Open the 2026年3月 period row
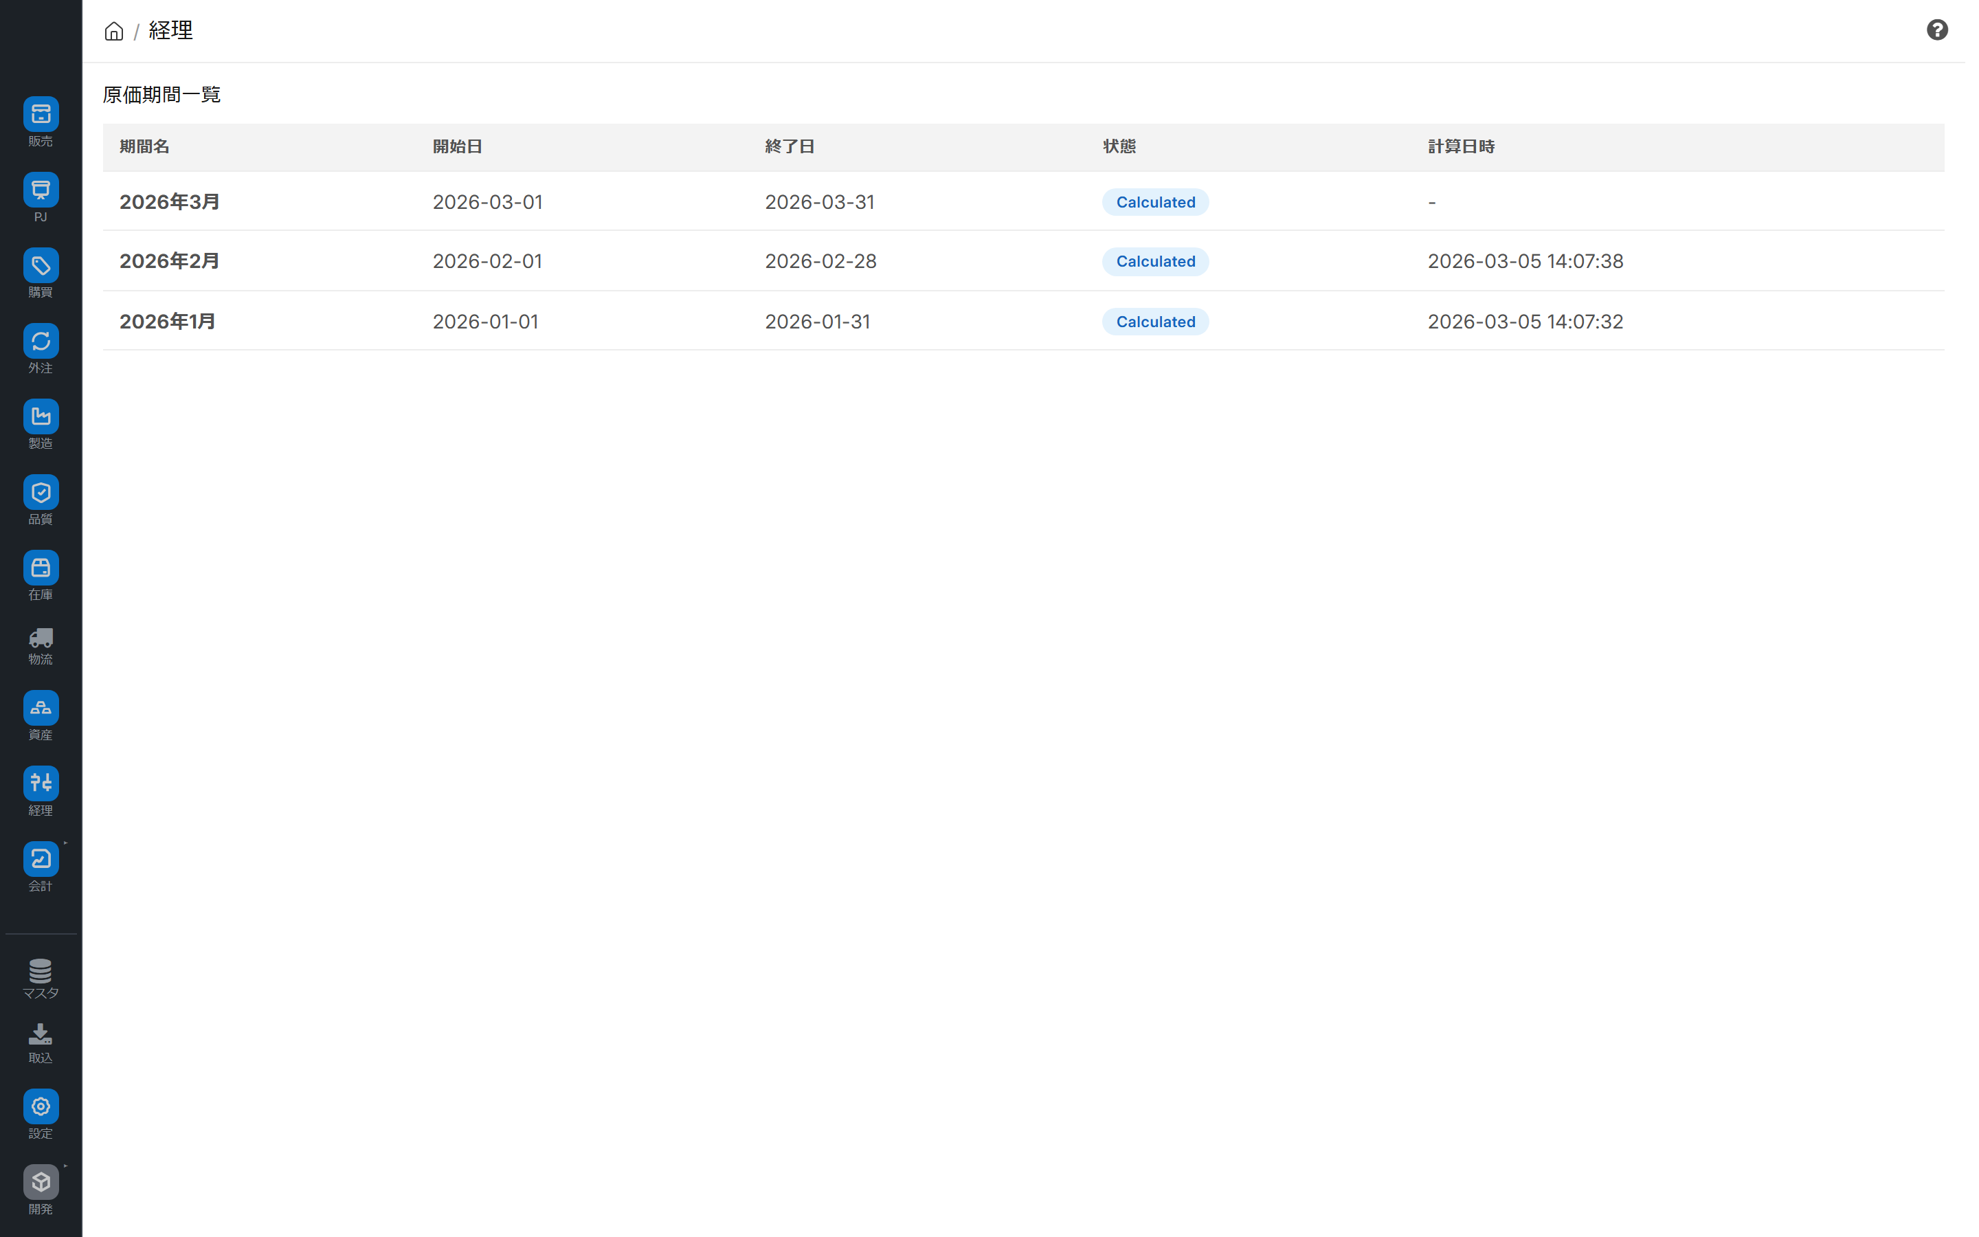1979x1237 pixels. [x=1023, y=201]
